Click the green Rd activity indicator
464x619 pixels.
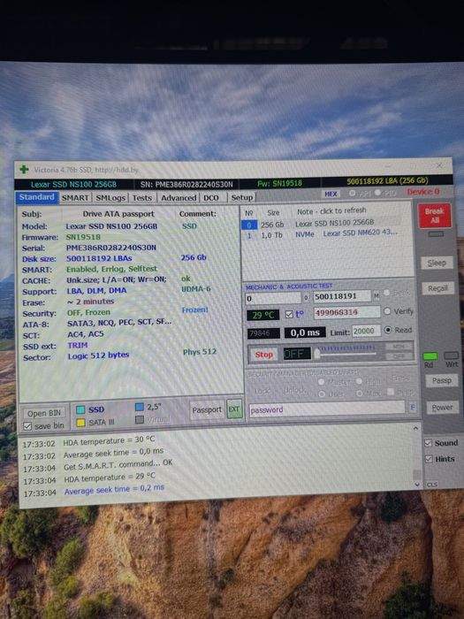430,355
